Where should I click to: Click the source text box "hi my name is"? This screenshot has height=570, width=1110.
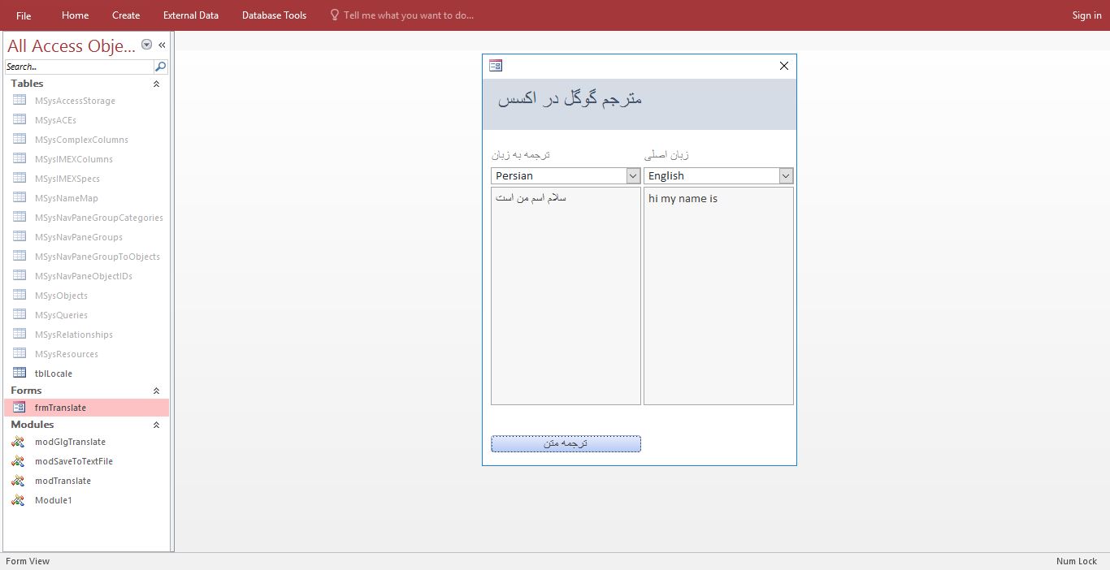coord(718,296)
